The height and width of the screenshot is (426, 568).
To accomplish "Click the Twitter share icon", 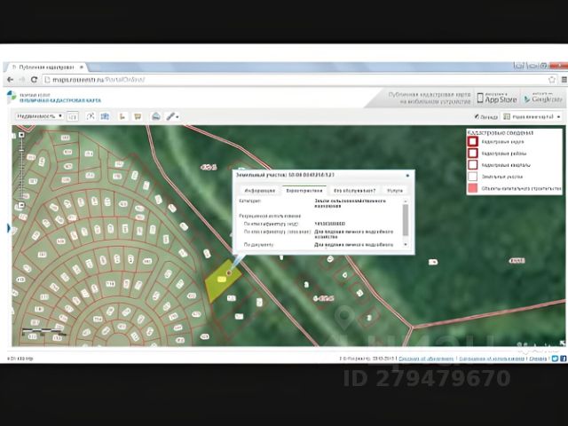I will tap(555, 359).
